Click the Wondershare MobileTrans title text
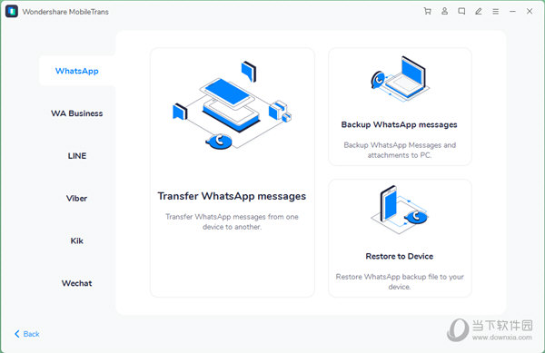This screenshot has width=545, height=353. pyautogui.click(x=65, y=12)
